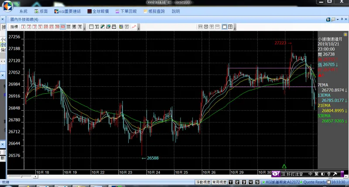The width and height of the screenshot is (349, 187).
Task: Click the 指標 indicators button
Action: (14, 27)
